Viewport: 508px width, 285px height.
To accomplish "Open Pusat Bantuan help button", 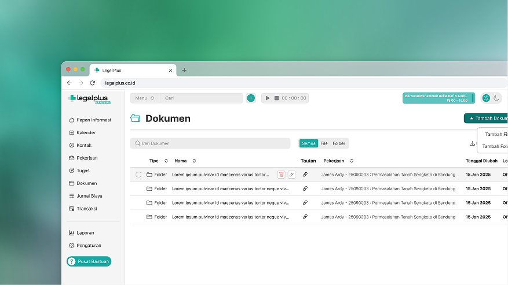I will pyautogui.click(x=89, y=262).
